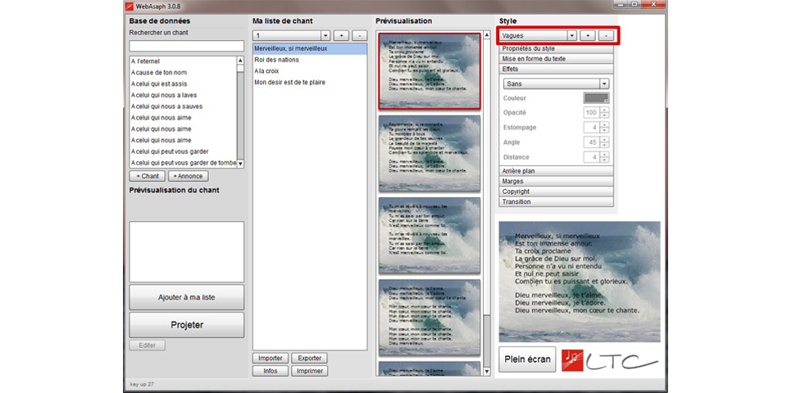Select 'Mon desir est de te plaire'
This screenshot has height=393, width=787.
coord(310,82)
